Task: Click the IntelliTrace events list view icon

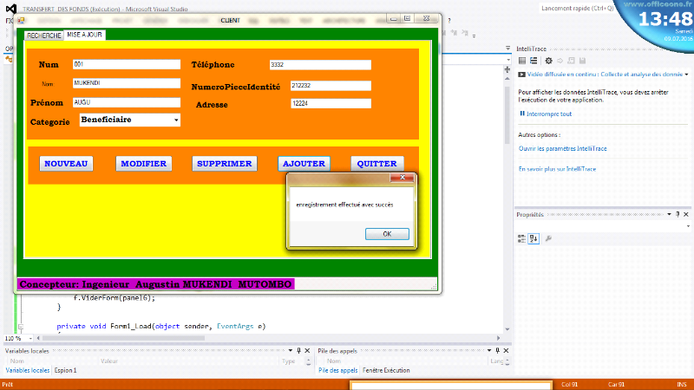Action: pos(522,61)
